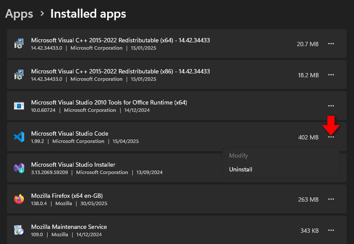Click the Visual Studio Installer app icon

coord(19,168)
